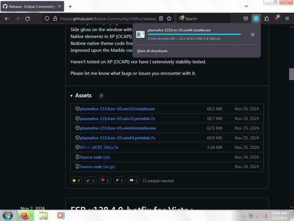Click the site padlock security icon
This screenshot has width=294, height=221.
[55, 18]
